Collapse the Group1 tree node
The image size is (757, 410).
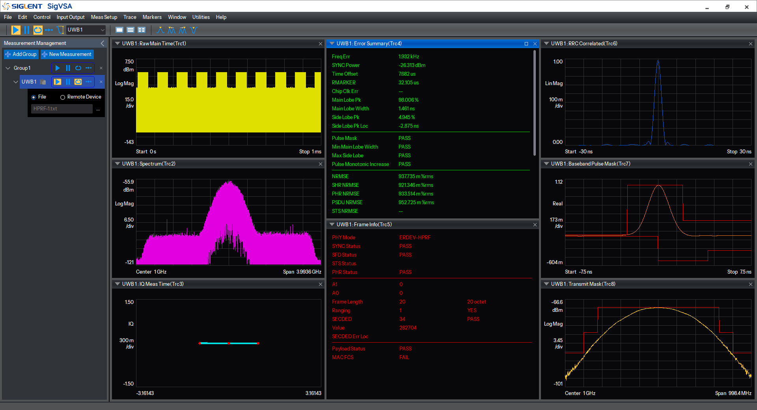(8, 68)
